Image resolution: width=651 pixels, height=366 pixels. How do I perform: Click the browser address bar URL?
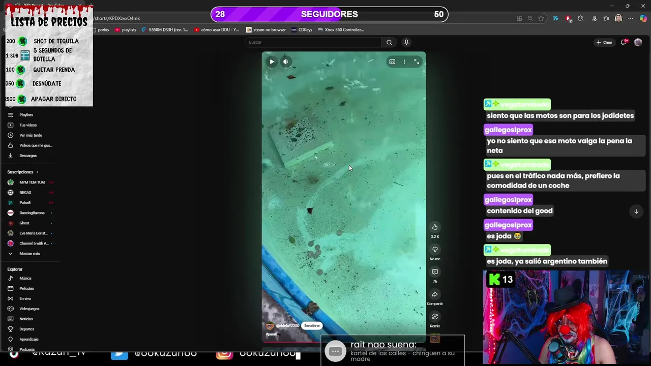point(117,18)
